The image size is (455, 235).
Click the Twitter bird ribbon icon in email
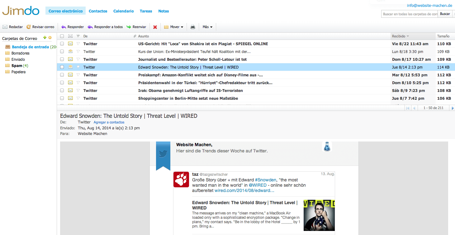[x=163, y=154]
